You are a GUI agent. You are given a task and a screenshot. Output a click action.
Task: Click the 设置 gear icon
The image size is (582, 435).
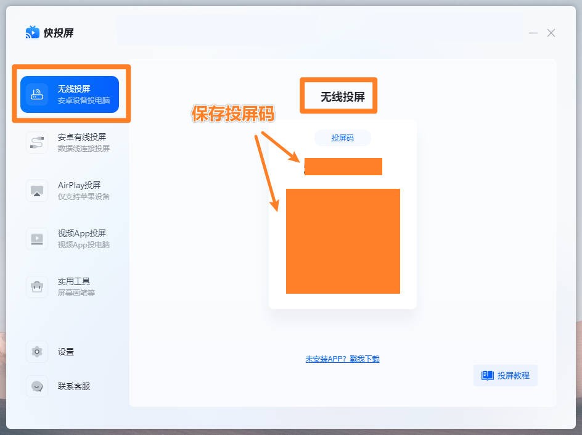tap(36, 351)
